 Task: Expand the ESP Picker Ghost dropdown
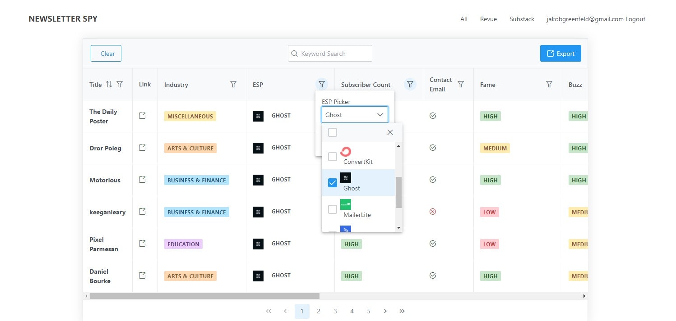(x=355, y=115)
